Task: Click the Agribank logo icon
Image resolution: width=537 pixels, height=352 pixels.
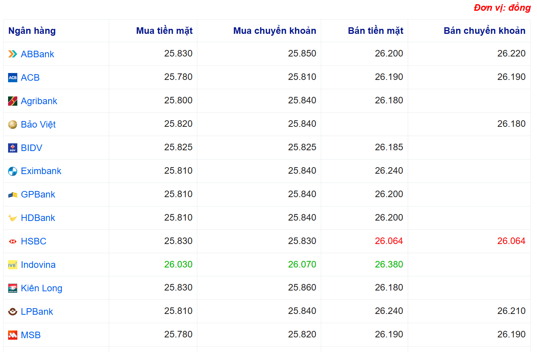Action: [13, 101]
